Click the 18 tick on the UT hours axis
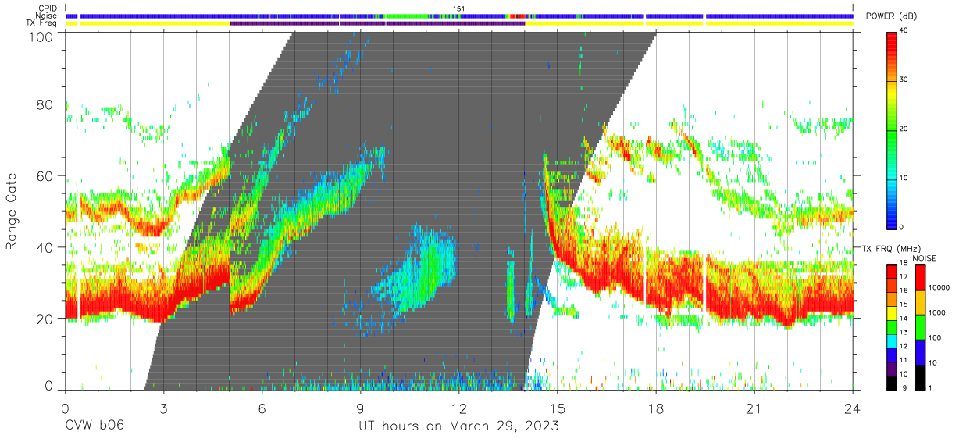 (x=656, y=408)
